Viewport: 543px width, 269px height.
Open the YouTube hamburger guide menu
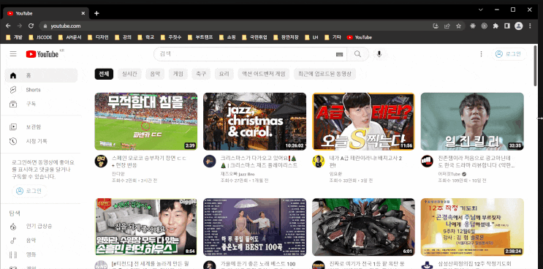(13, 54)
